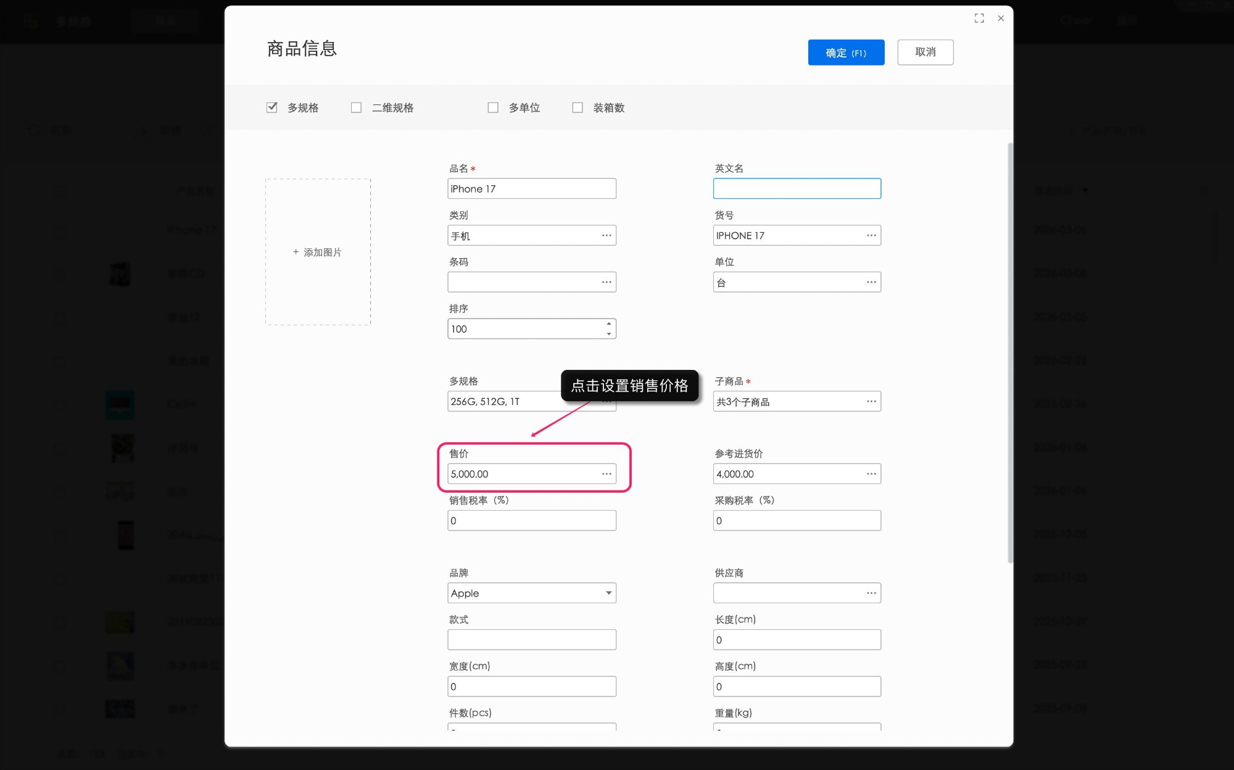This screenshot has height=770, width=1234.
Task: Open the supplier (供应商) picker ellipsis
Action: pos(871,593)
